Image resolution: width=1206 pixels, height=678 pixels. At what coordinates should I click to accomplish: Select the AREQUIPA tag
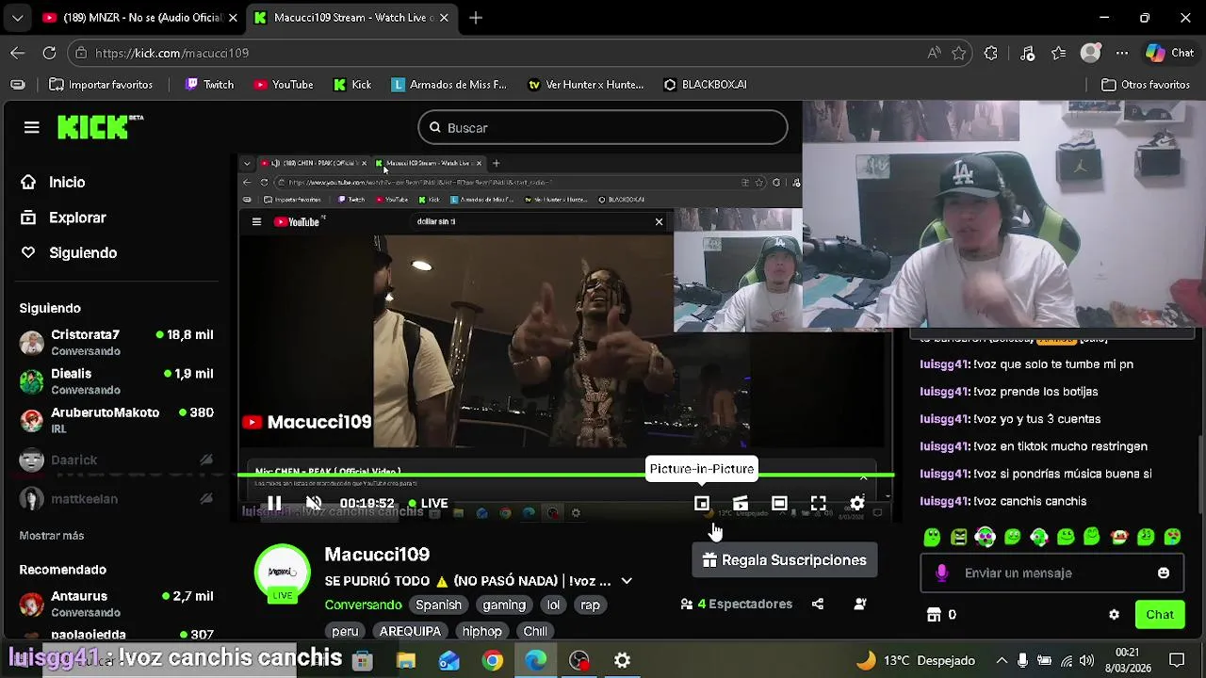(410, 631)
